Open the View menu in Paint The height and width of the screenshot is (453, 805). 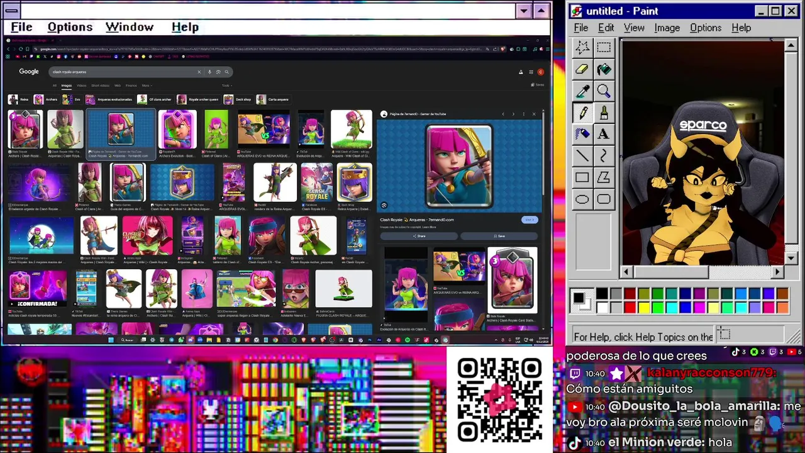[634, 28]
